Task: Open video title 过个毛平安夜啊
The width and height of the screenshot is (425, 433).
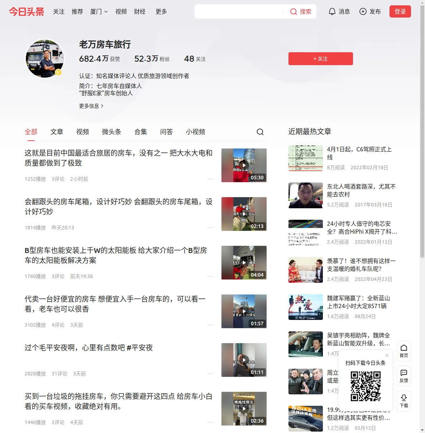Action: pos(89,347)
